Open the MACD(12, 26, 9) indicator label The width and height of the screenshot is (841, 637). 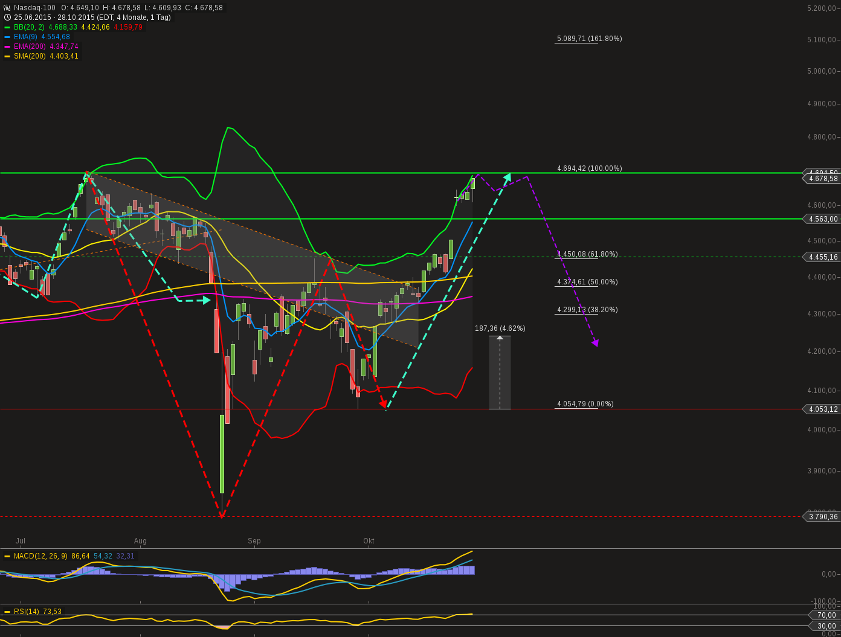click(40, 556)
